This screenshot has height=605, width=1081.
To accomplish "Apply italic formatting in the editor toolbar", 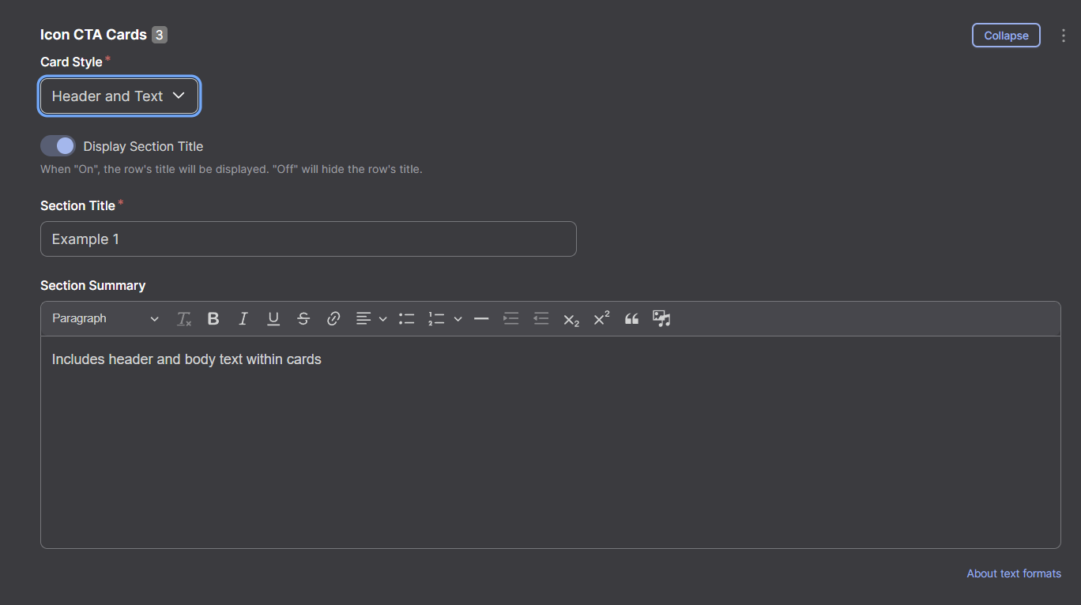I will [x=243, y=319].
